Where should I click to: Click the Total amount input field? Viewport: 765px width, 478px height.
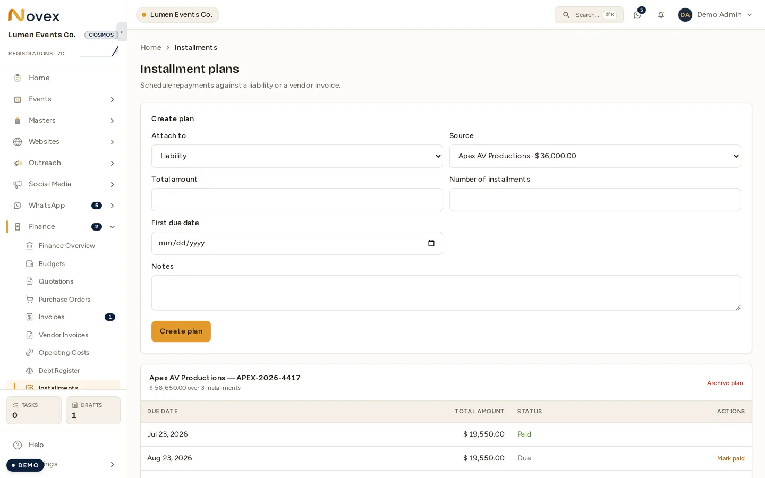click(297, 200)
